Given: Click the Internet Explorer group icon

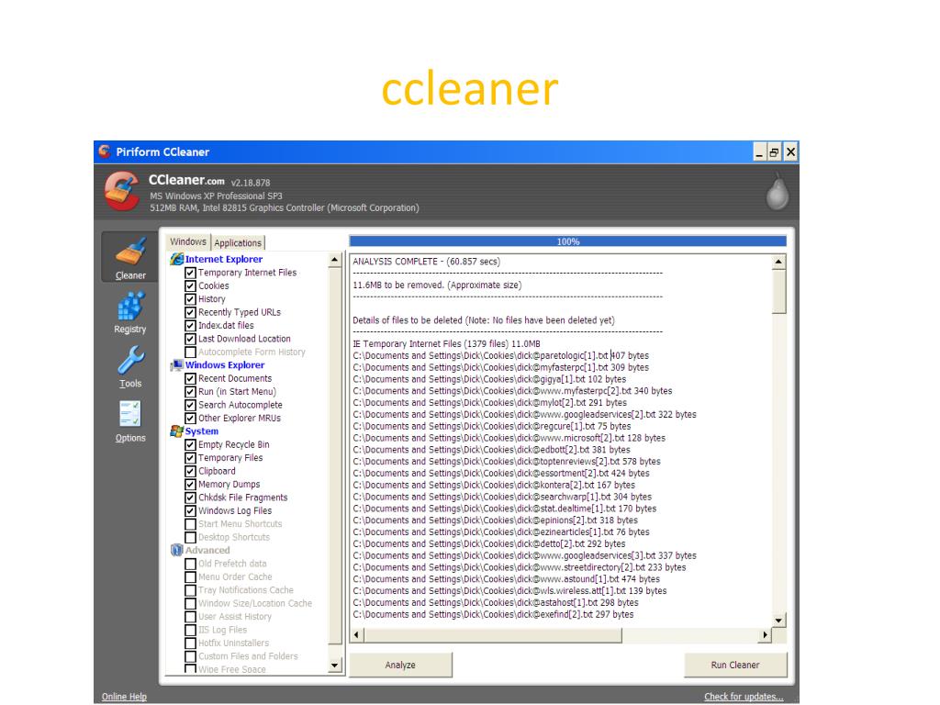Looking at the screenshot, I should [x=177, y=259].
